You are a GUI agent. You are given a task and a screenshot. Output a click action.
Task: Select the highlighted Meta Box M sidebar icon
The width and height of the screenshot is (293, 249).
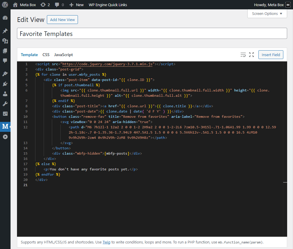point(5,126)
